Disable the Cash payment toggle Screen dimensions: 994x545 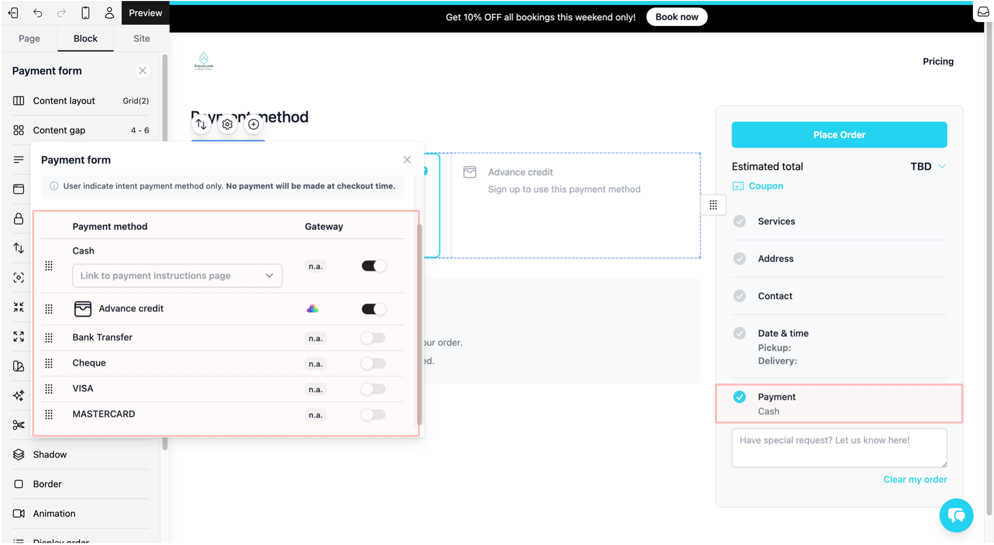point(373,266)
